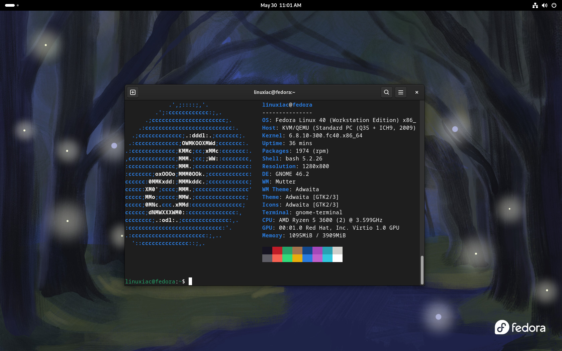Click the "linuxiac@fedora:~$" shell prompt
This screenshot has height=351, width=562.
(x=155, y=282)
